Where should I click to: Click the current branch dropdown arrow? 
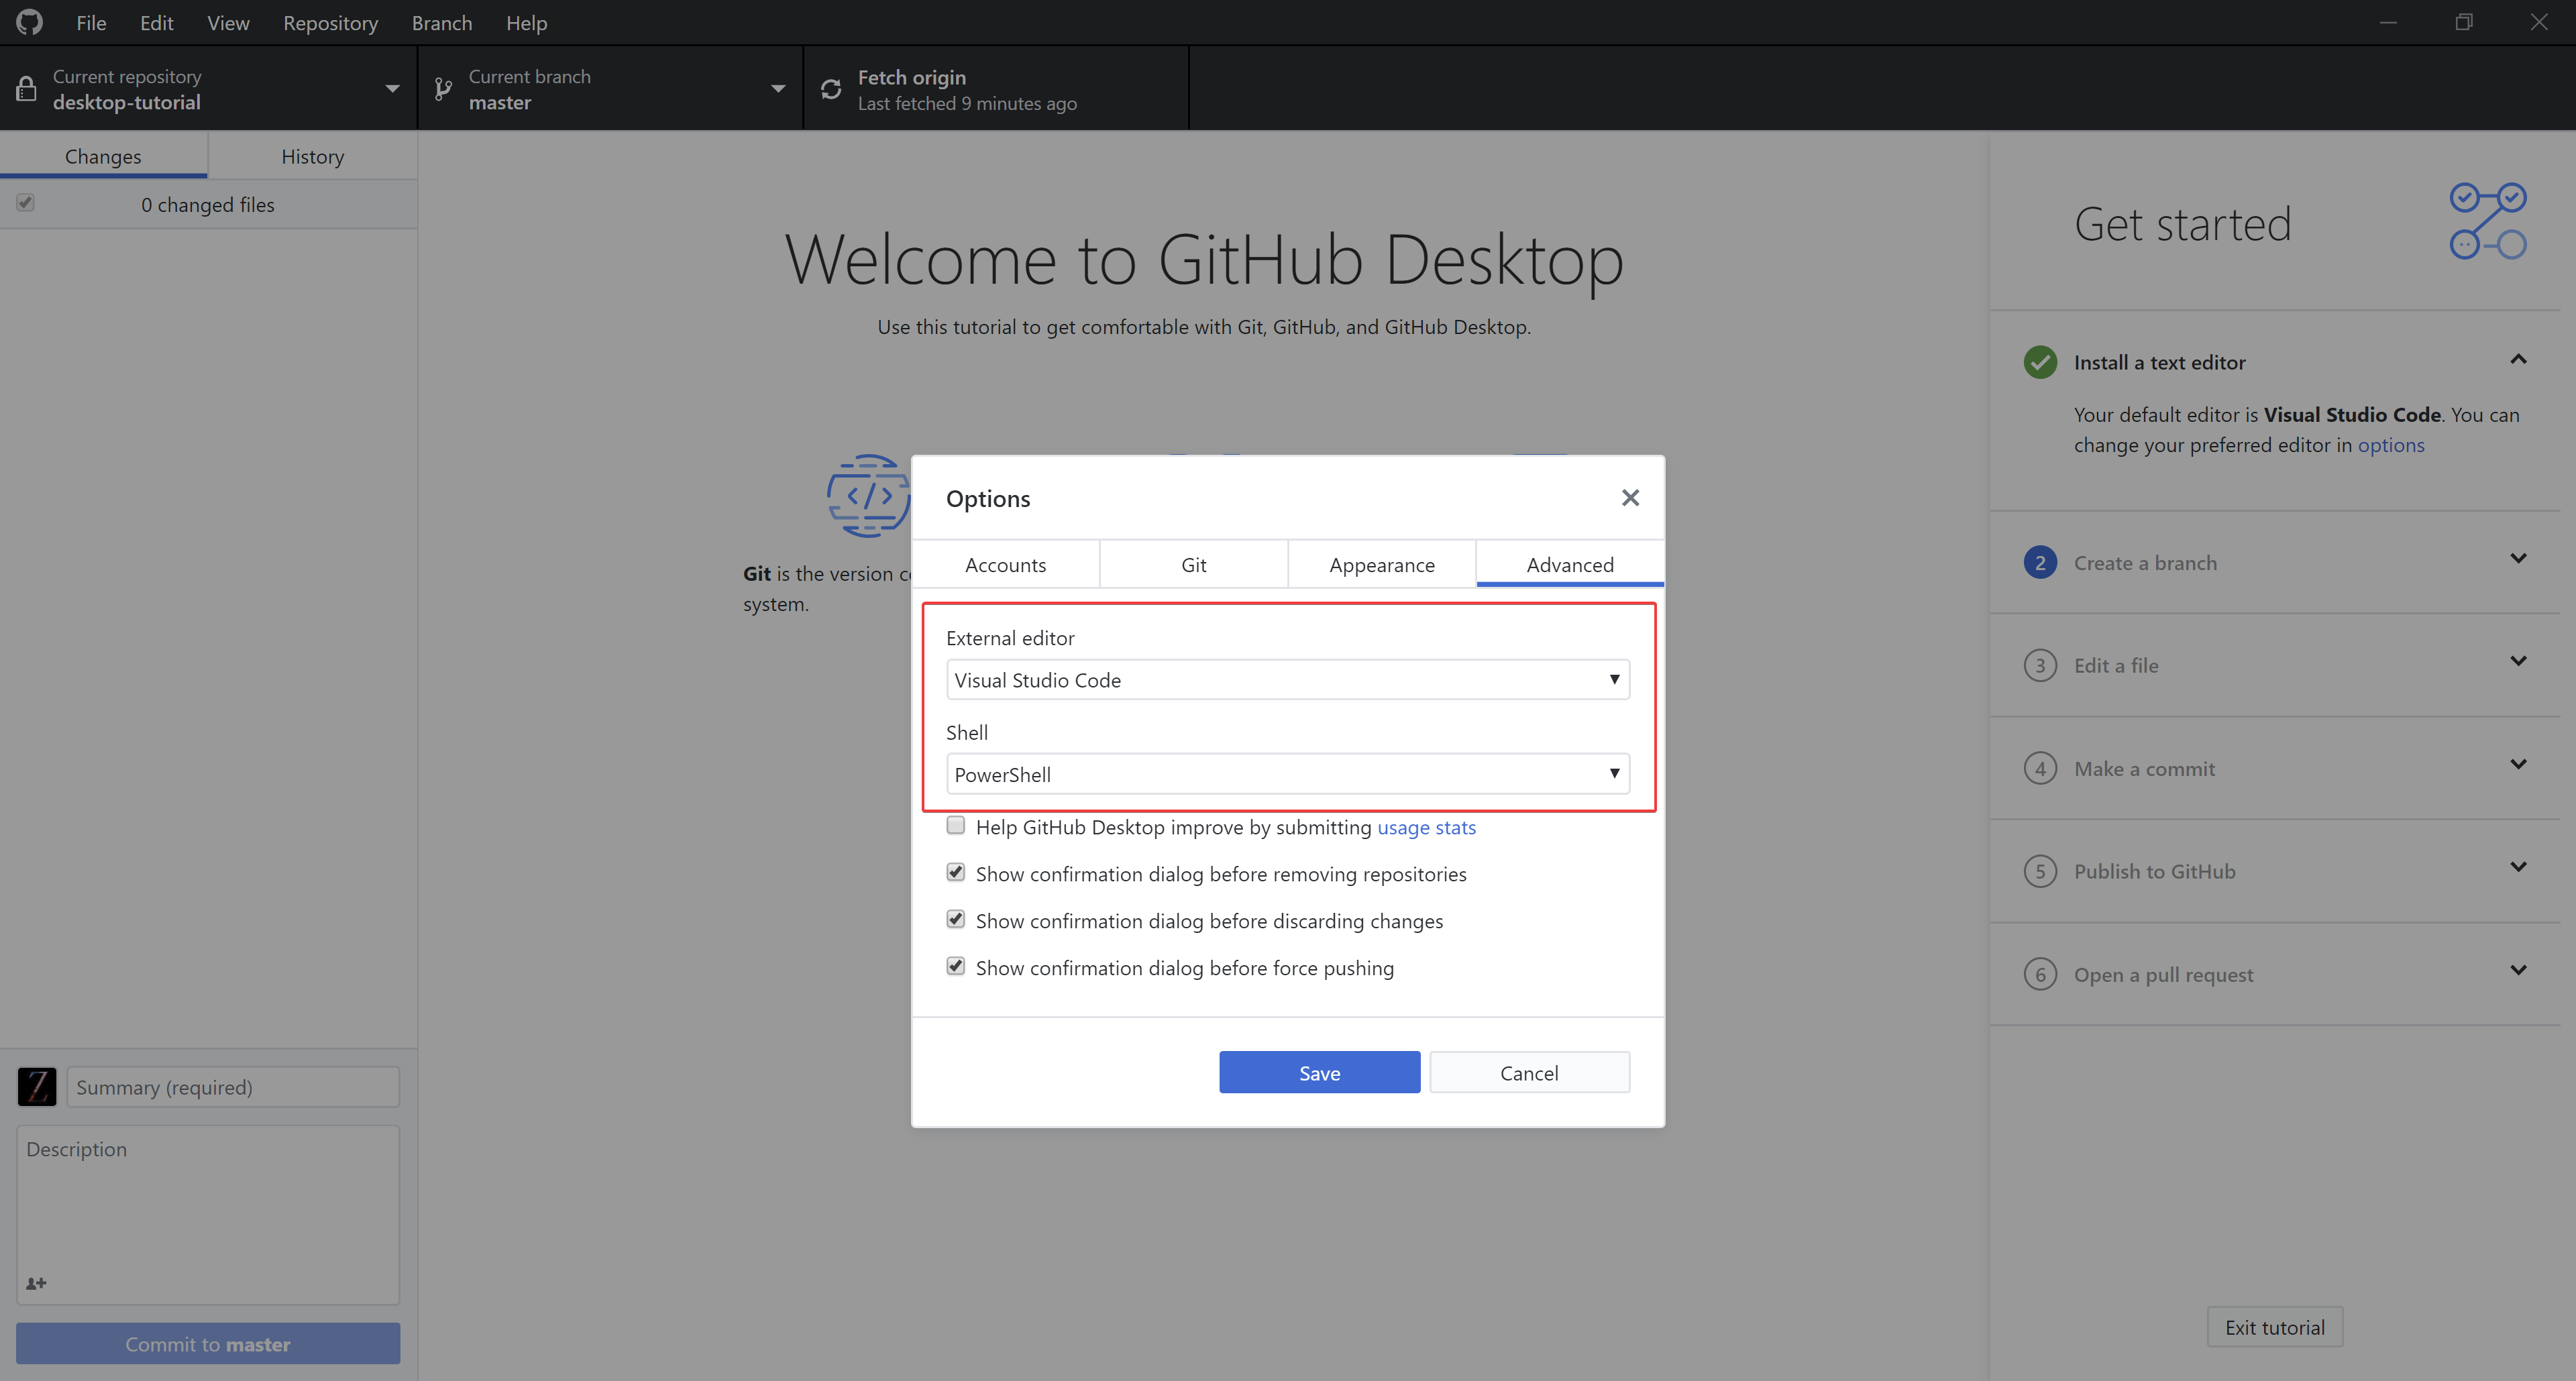pos(777,89)
